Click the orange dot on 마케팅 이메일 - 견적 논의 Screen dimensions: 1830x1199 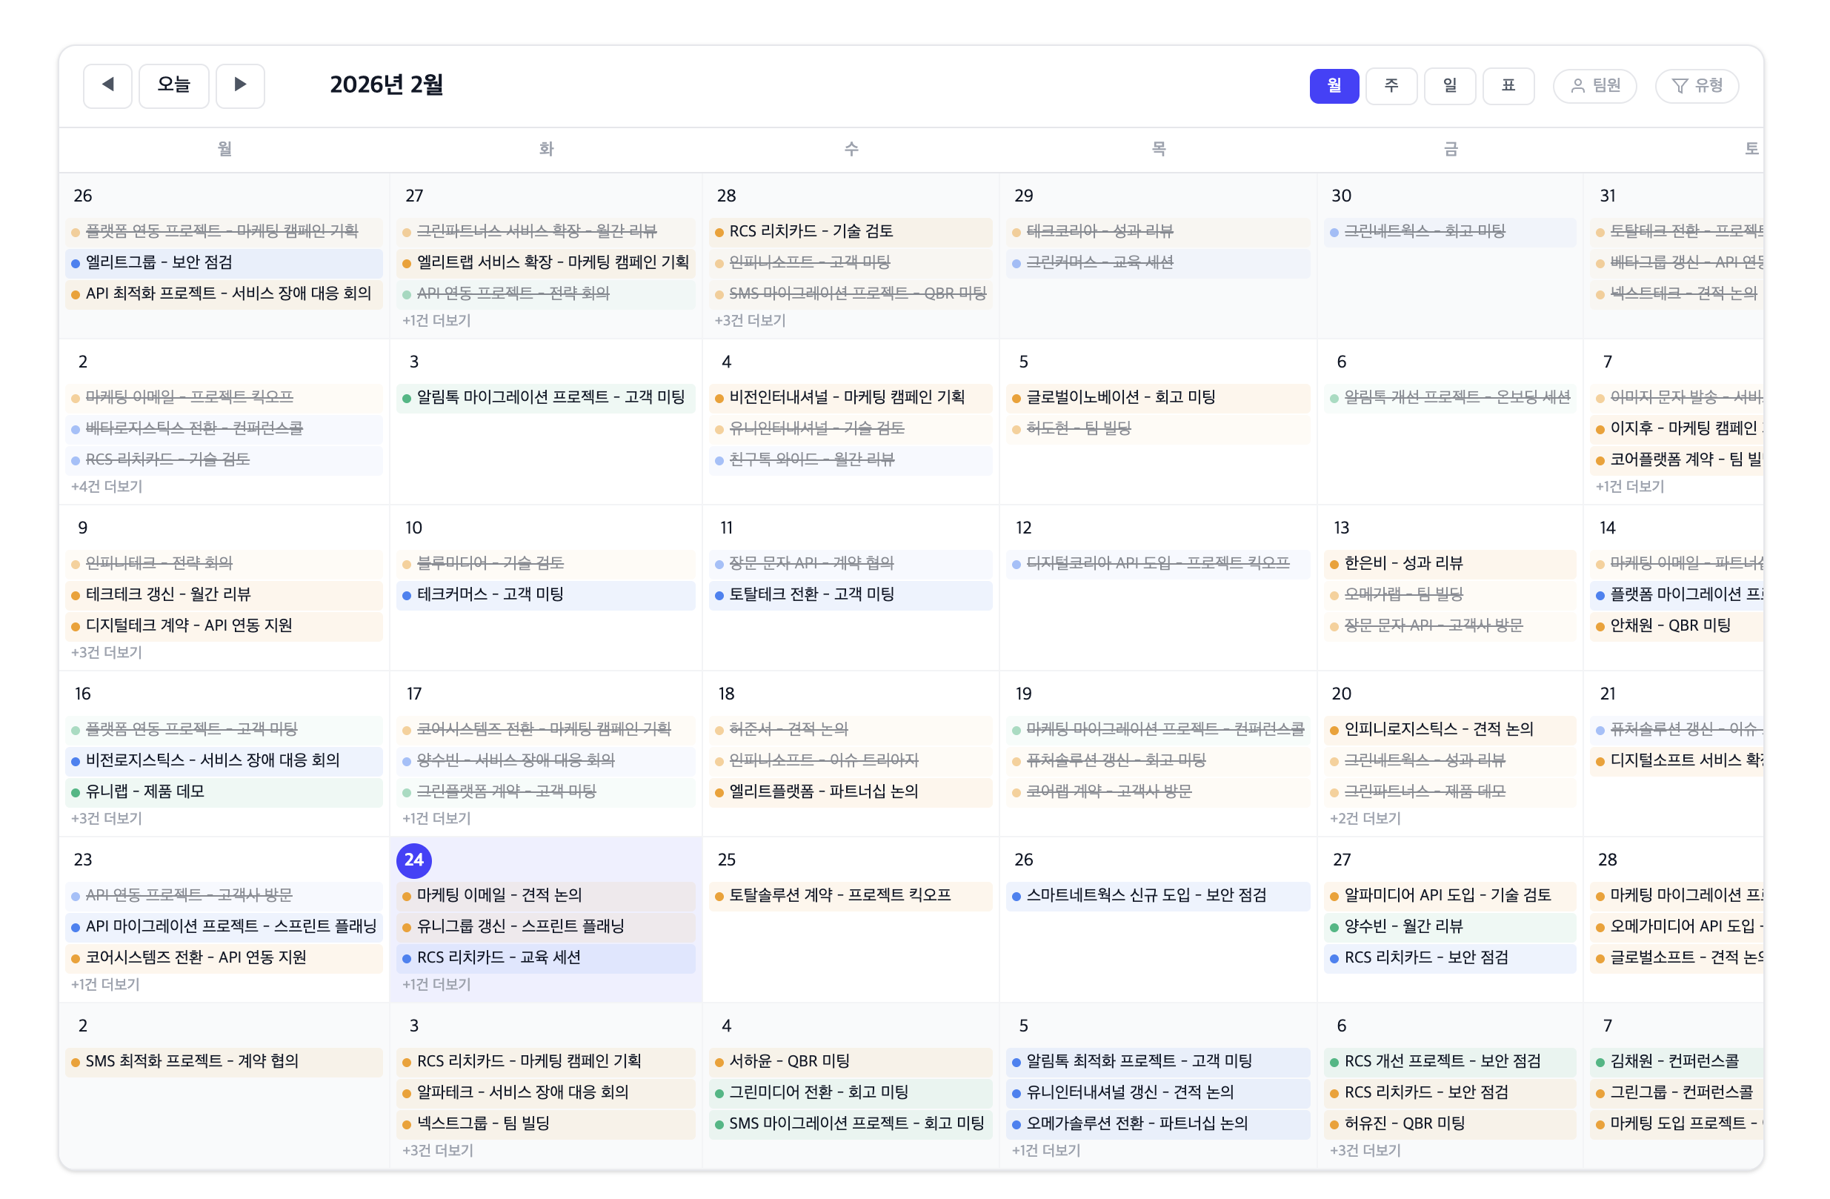coord(406,895)
